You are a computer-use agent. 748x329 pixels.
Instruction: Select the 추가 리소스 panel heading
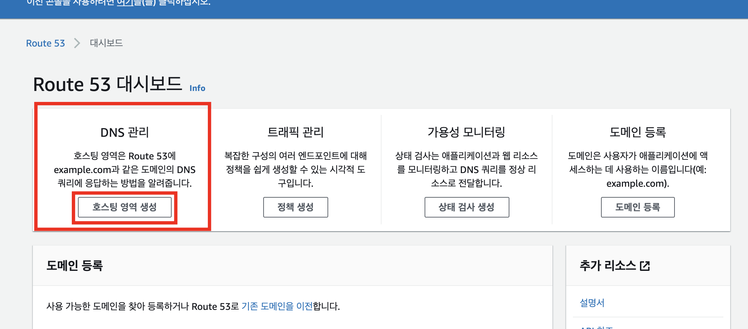[608, 266]
